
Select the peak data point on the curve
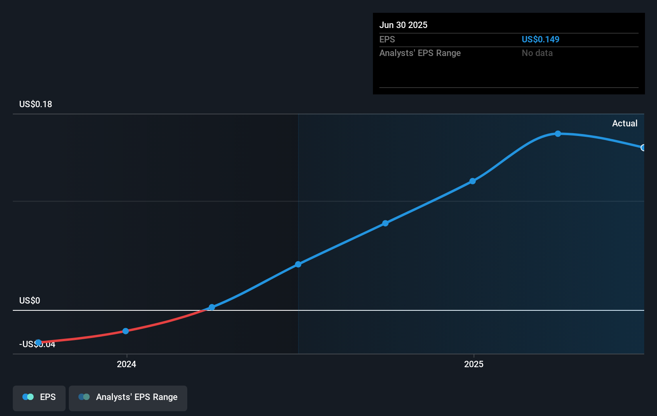[x=557, y=134]
